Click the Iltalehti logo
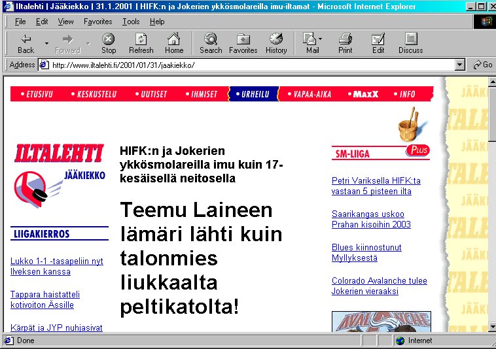496x349 pixels. pyautogui.click(x=59, y=153)
